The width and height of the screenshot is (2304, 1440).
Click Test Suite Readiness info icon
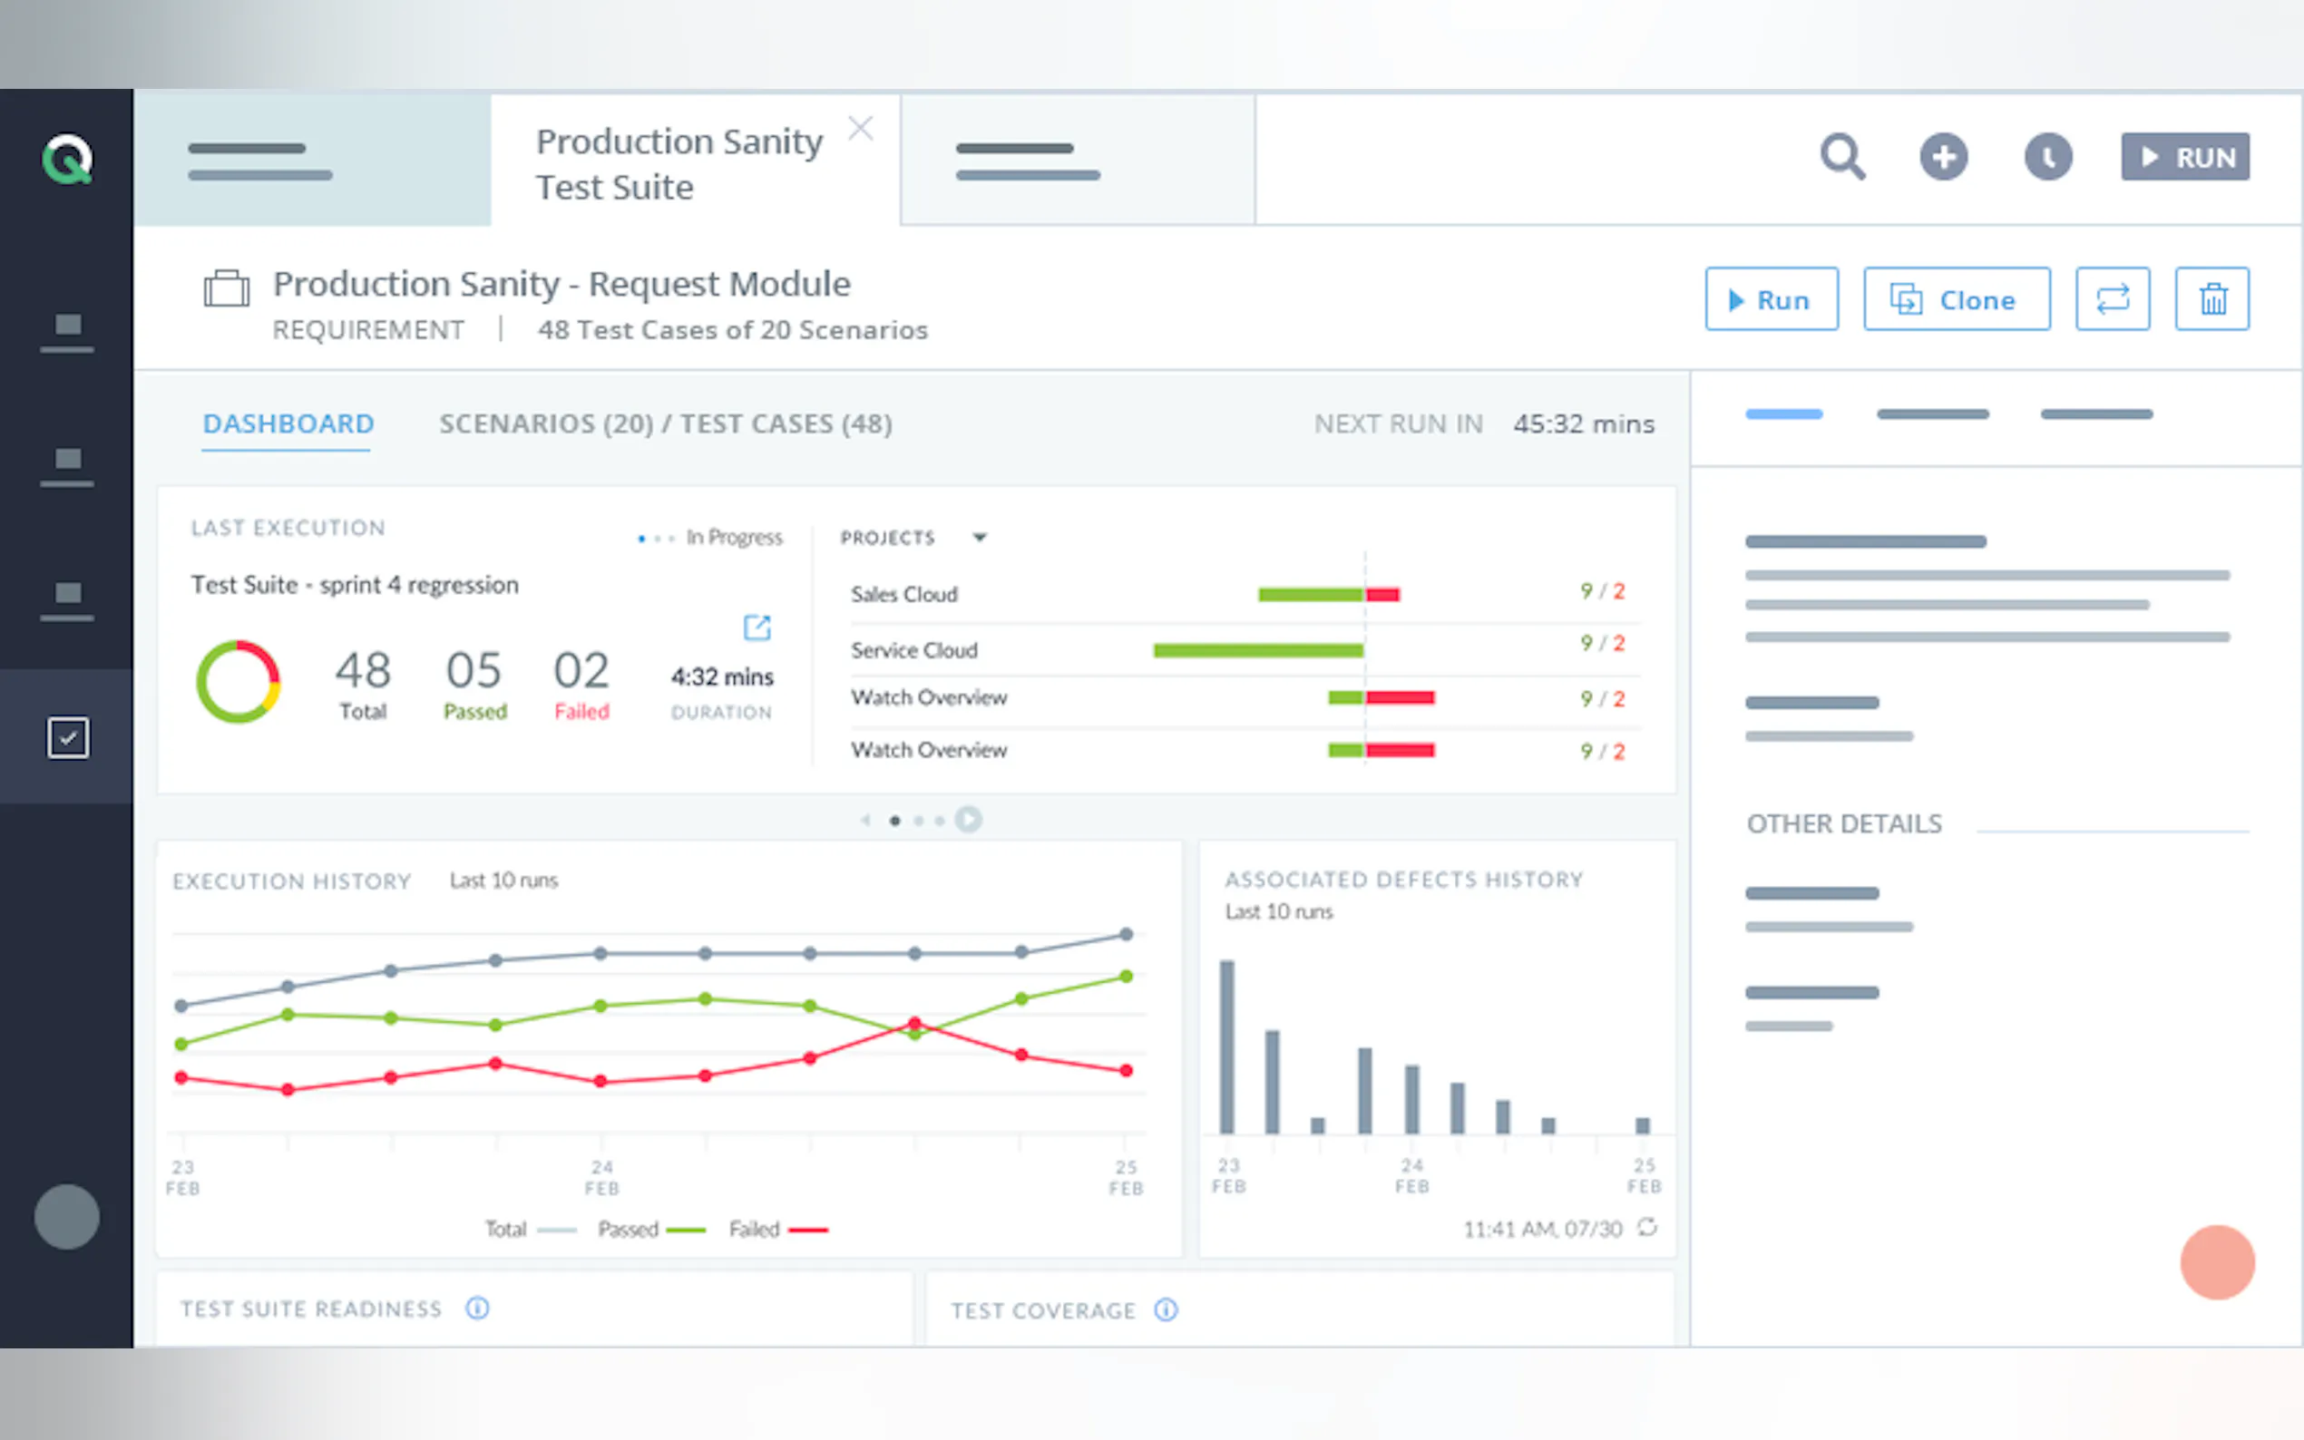[x=477, y=1309]
